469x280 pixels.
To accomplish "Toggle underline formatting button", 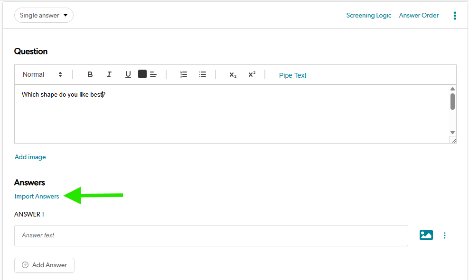I will click(128, 74).
